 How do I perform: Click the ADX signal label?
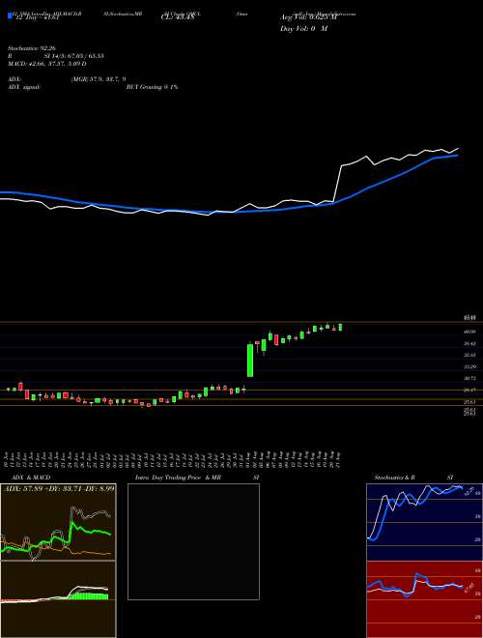point(24,87)
